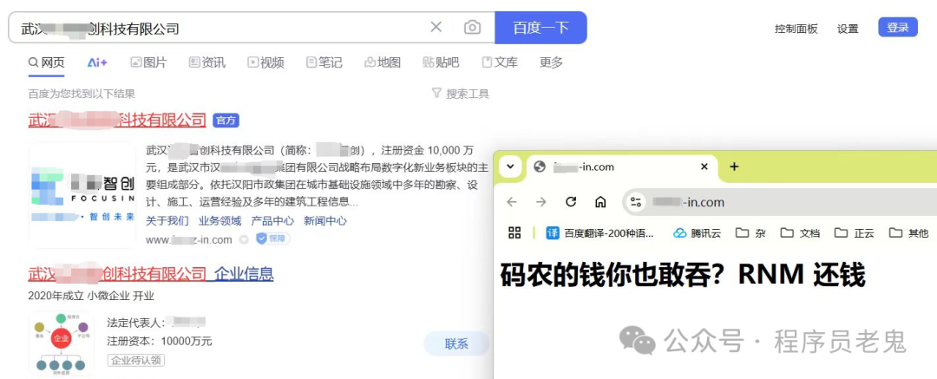Click 注册资本: 10000万元 text
Image resolution: width=937 pixels, height=379 pixels.
click(160, 342)
